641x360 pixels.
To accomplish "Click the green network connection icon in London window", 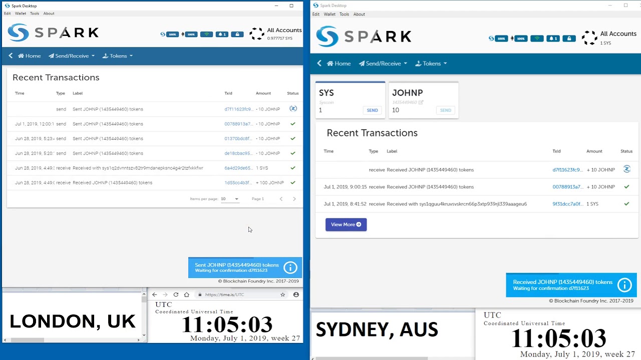I will [206, 34].
